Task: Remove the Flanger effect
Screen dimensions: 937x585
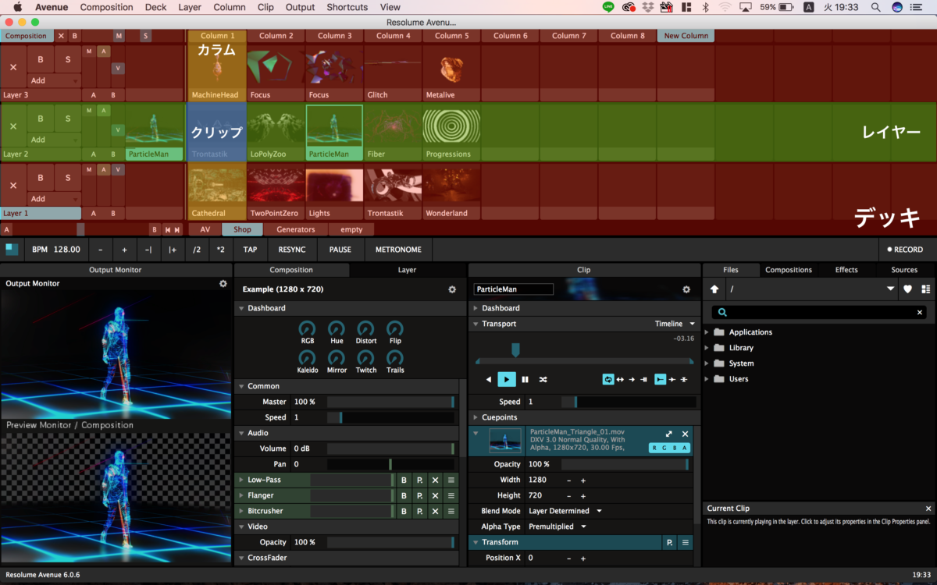Action: (x=435, y=495)
